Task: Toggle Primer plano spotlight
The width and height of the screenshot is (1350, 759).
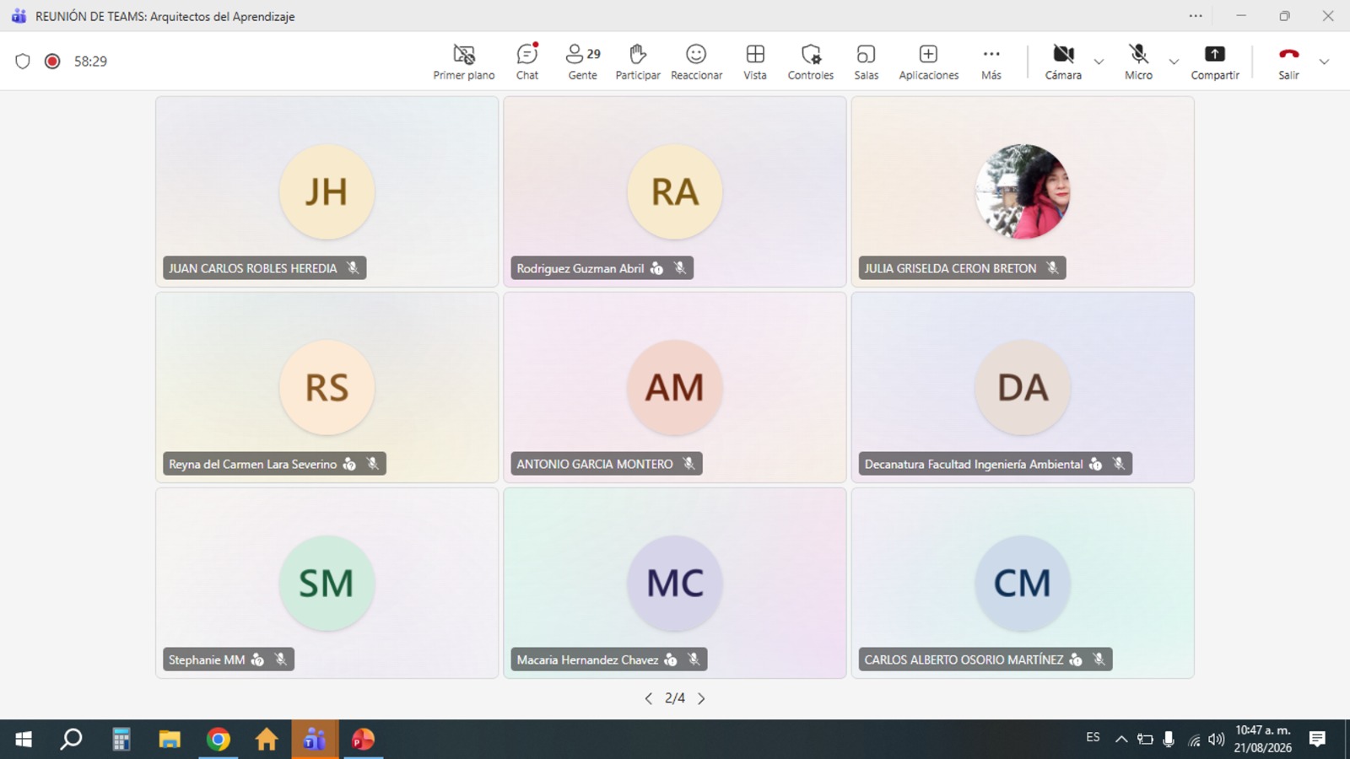Action: (x=464, y=62)
